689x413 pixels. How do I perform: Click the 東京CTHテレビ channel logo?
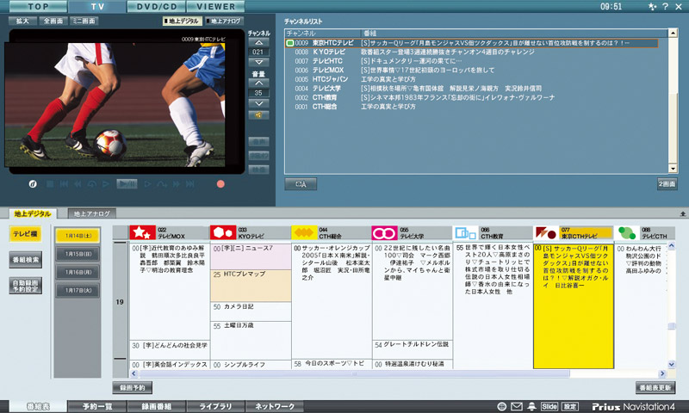pos(546,232)
